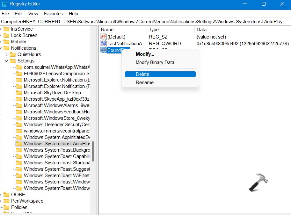Image resolution: width=291 pixels, height=215 pixels.
Task: Expand the QuietHours tree node
Action: 6,54
